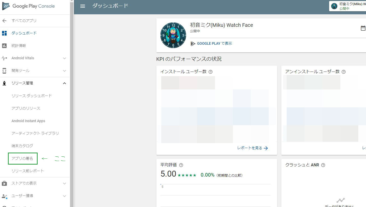Expand the ユーザー獲得 section

tap(64, 196)
